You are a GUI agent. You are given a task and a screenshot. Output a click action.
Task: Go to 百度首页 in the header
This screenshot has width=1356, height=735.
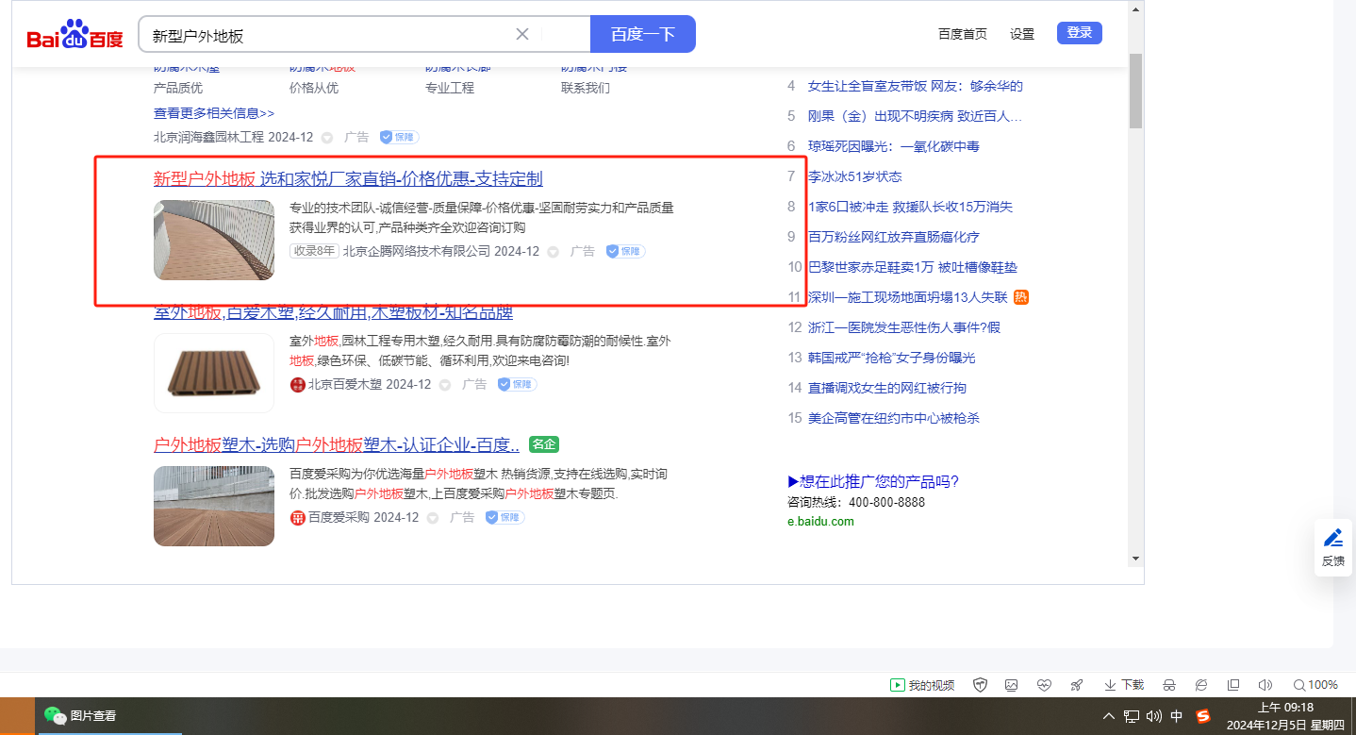[x=962, y=34]
